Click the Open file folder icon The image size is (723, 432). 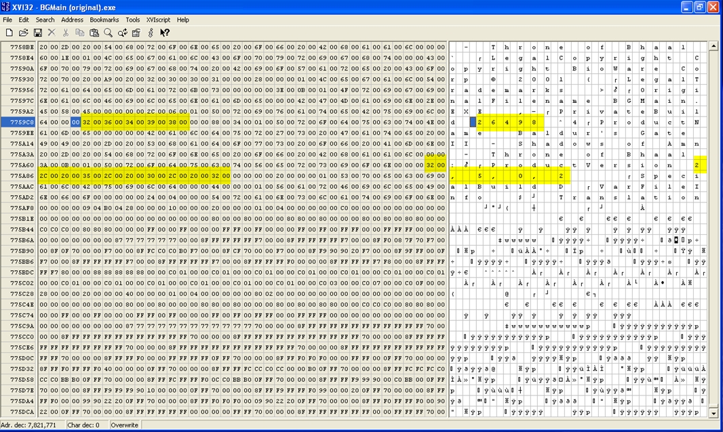tap(23, 33)
